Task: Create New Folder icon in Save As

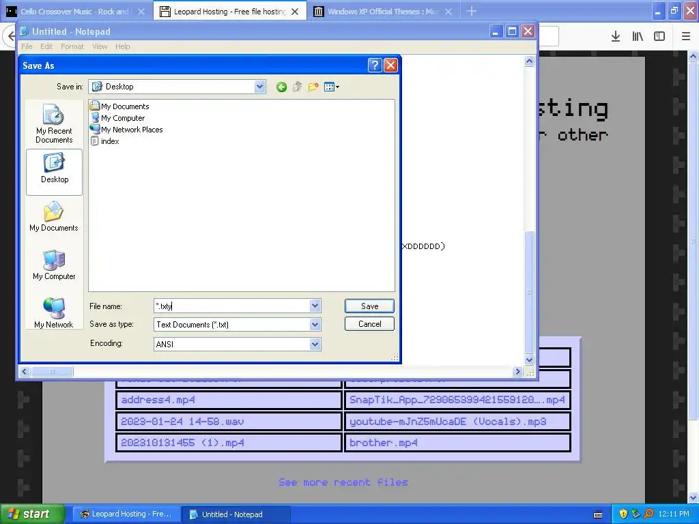Action: (313, 87)
